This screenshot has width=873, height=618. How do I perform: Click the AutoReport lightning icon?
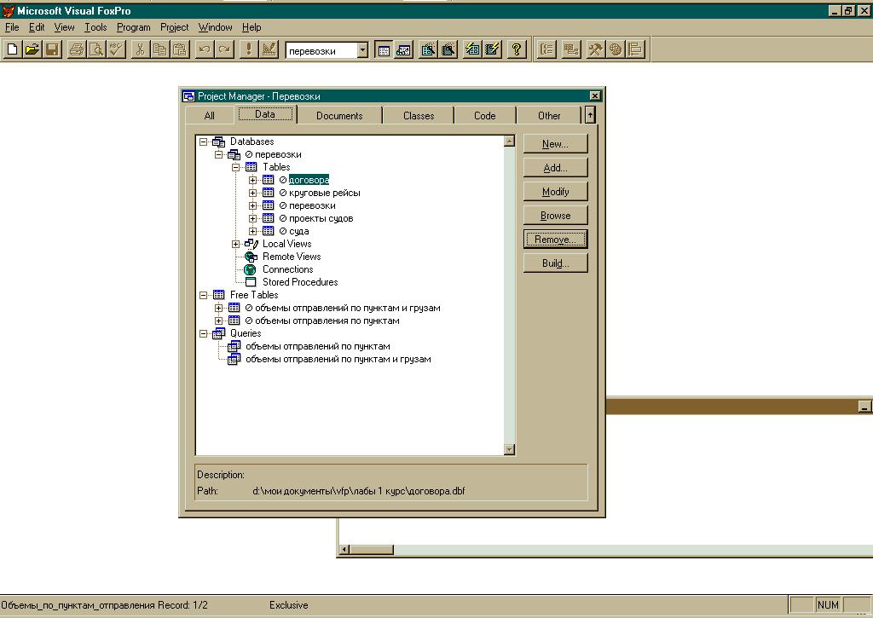click(x=492, y=50)
